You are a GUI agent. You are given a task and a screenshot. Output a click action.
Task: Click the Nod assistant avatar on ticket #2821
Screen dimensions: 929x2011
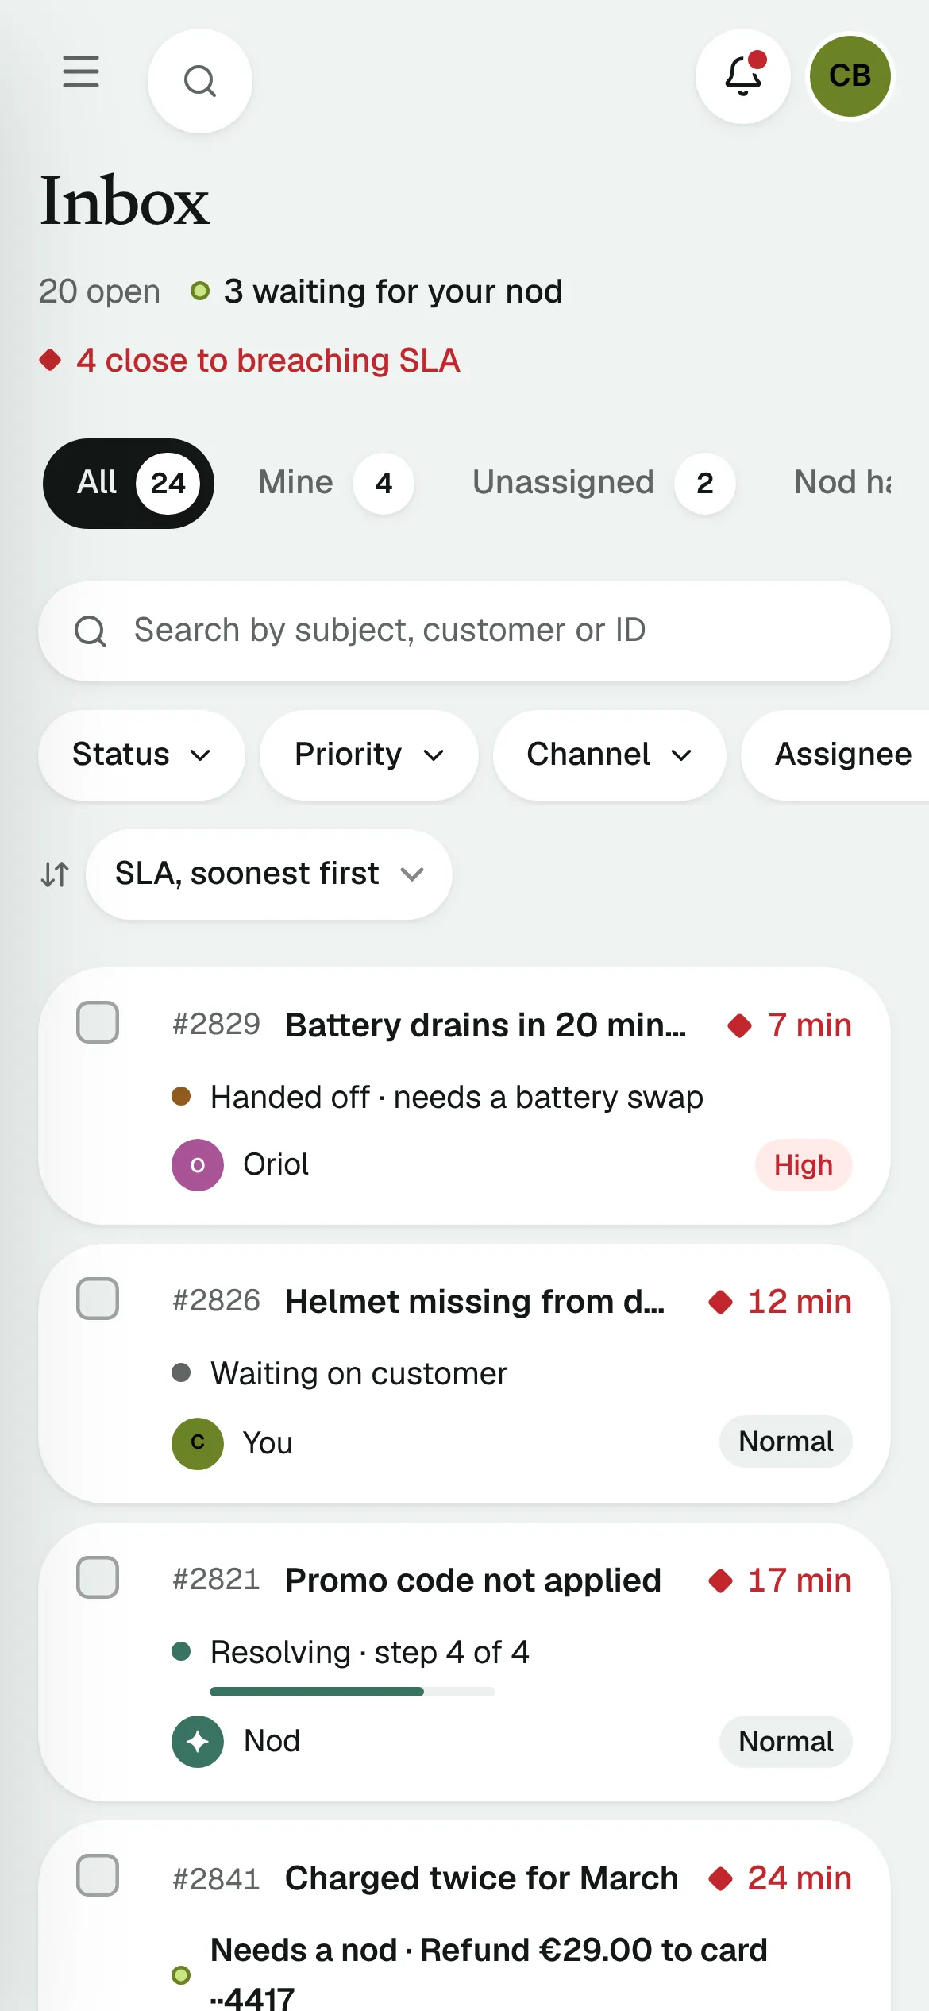point(198,1742)
